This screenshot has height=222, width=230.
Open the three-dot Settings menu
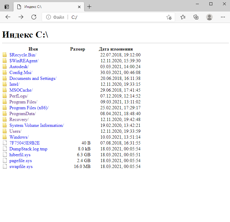pos(223,17)
